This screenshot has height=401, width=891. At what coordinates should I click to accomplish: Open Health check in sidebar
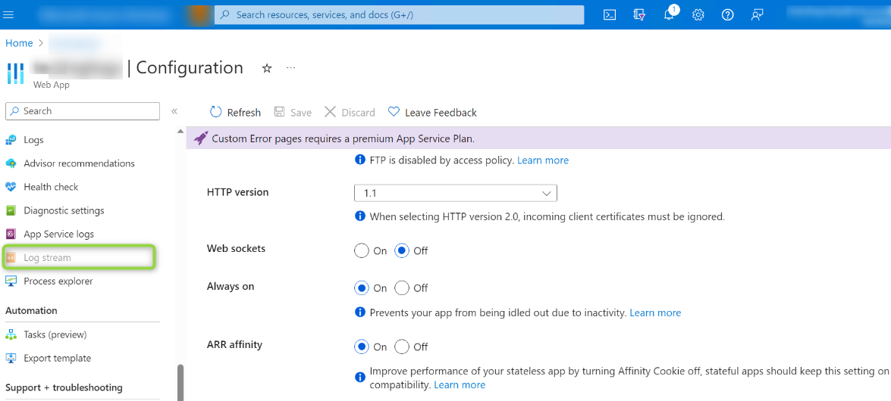click(x=51, y=187)
